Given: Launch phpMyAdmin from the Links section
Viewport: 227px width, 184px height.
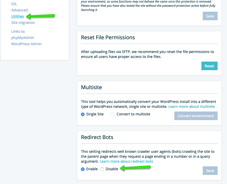Looking at the screenshot, I should click(22, 37).
